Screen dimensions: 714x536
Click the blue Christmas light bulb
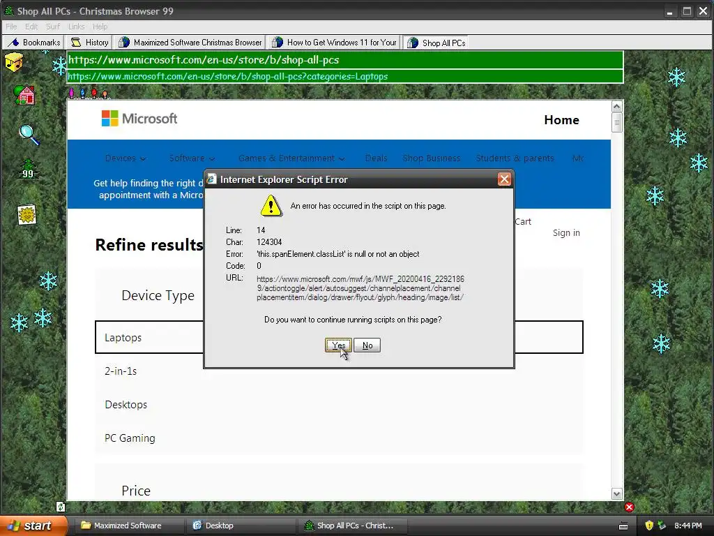tap(82, 93)
